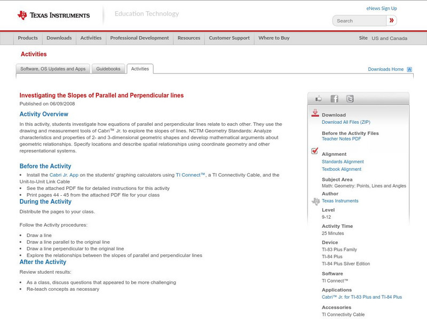Image resolution: width=427 pixels, height=319 pixels.
Task: Open Teacher Notes PDF link
Action: point(341,139)
